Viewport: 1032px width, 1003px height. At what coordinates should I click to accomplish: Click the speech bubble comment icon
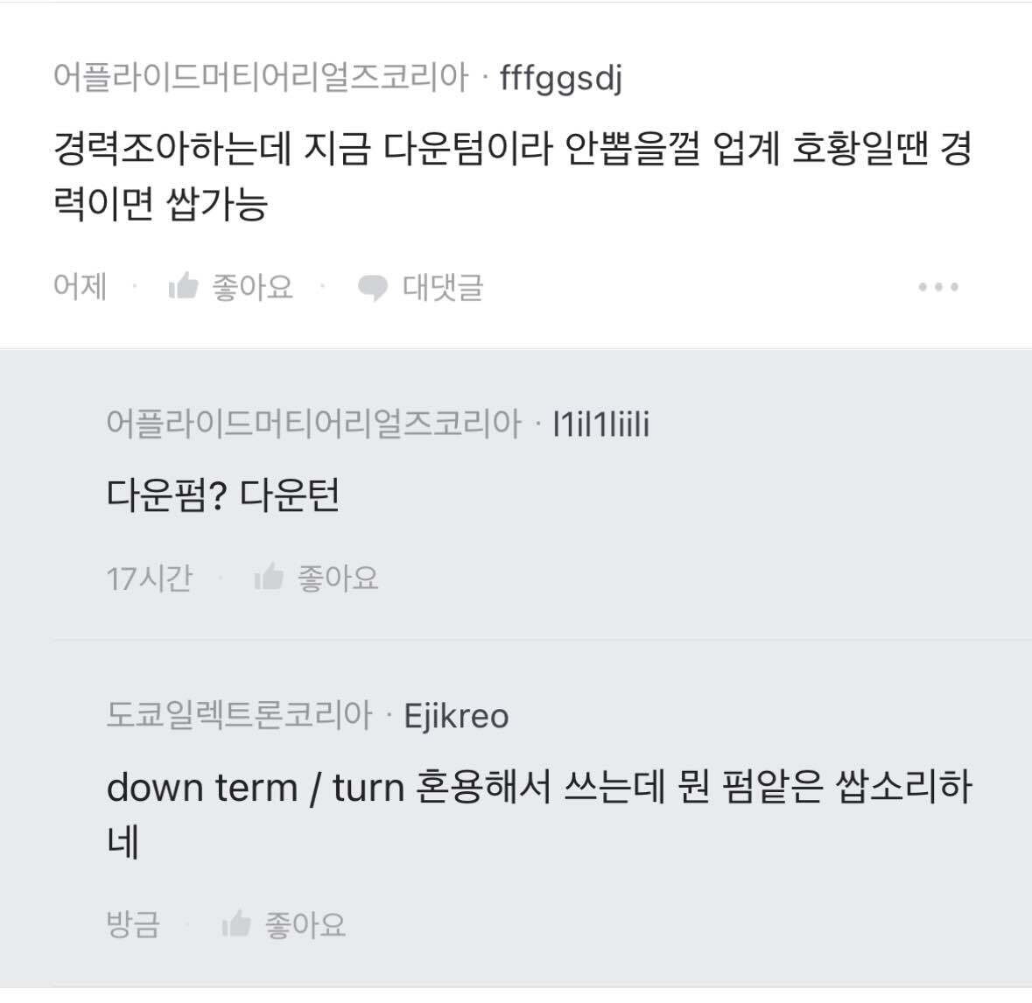[371, 286]
